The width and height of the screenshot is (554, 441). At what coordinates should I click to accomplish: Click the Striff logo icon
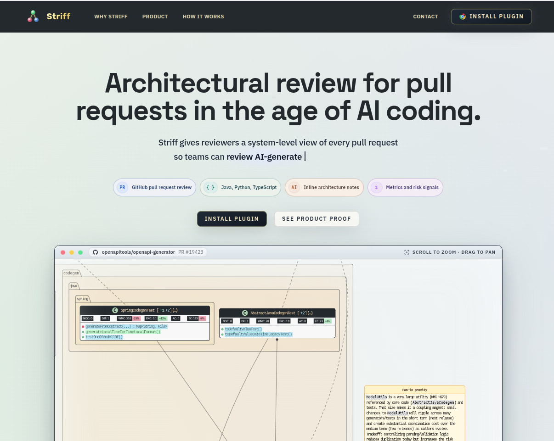(x=33, y=17)
